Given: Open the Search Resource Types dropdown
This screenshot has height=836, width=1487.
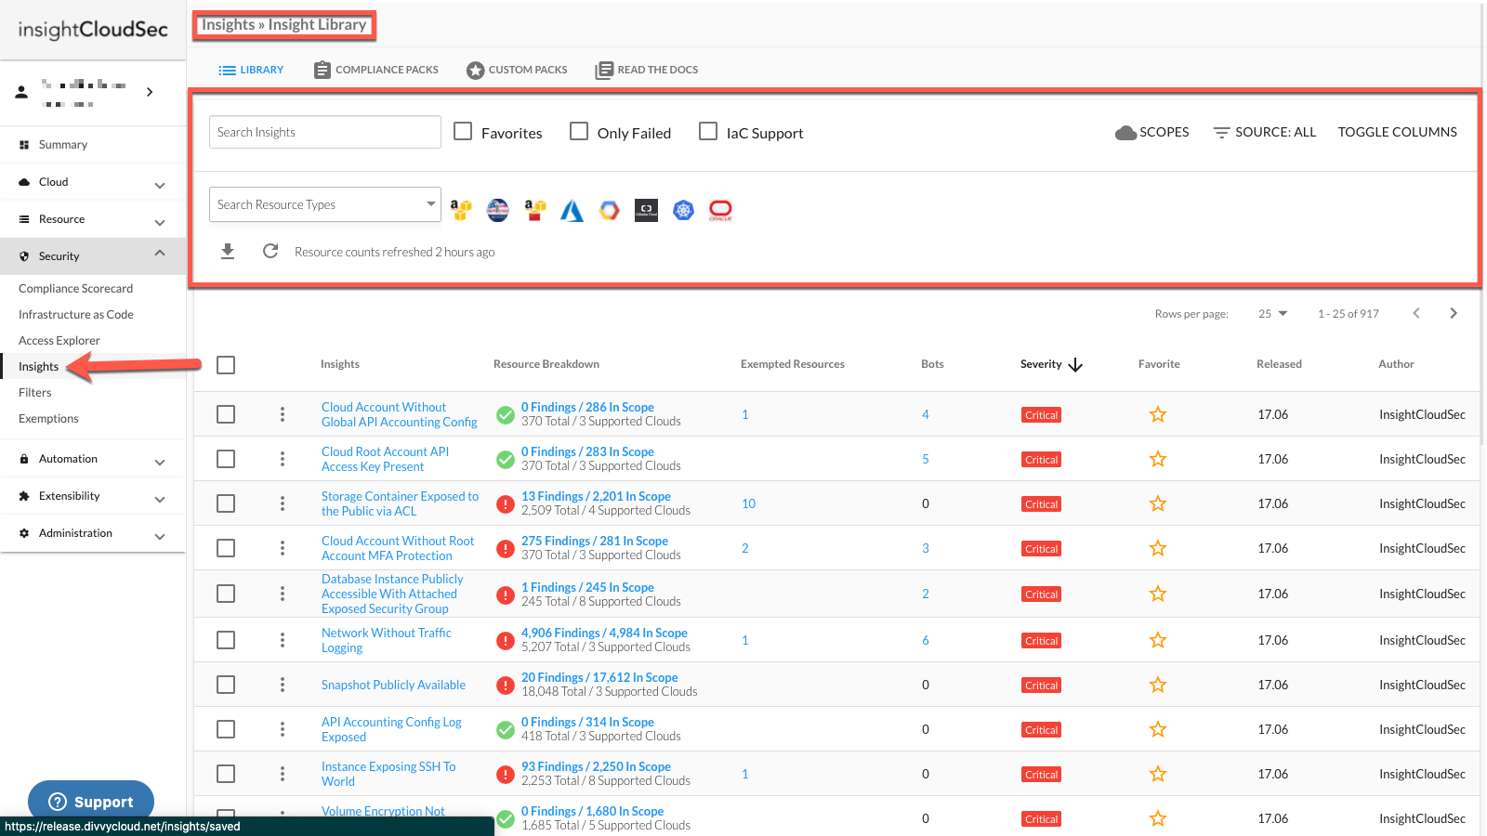Looking at the screenshot, I should tap(325, 204).
